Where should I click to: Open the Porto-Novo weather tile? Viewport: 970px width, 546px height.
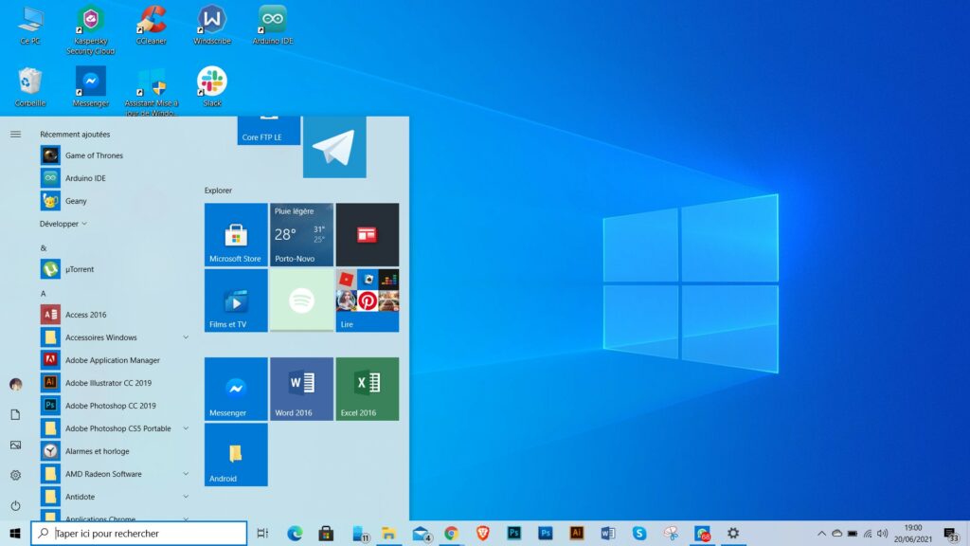coord(302,235)
